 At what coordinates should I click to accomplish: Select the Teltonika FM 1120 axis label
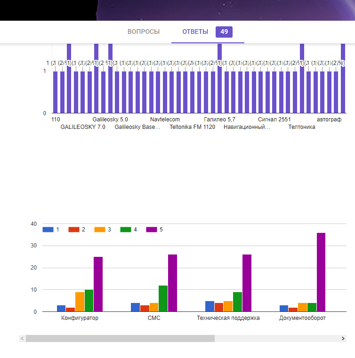click(x=192, y=127)
